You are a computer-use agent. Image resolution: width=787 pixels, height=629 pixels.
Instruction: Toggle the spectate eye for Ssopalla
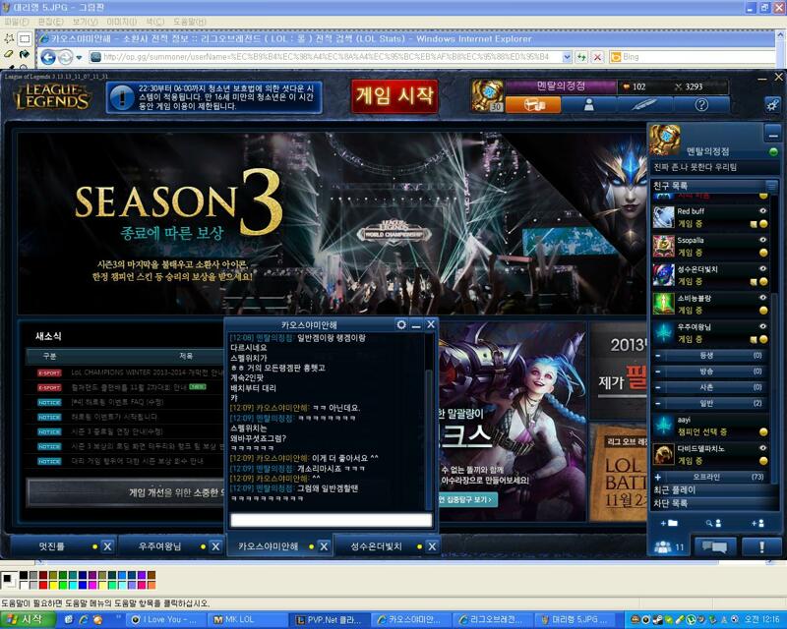click(763, 240)
